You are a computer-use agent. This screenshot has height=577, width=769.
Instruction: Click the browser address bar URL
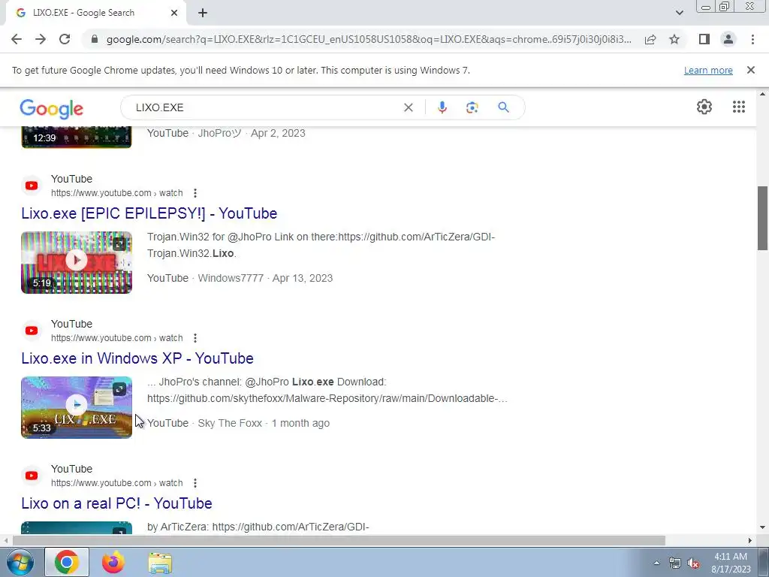pyautogui.click(x=369, y=39)
